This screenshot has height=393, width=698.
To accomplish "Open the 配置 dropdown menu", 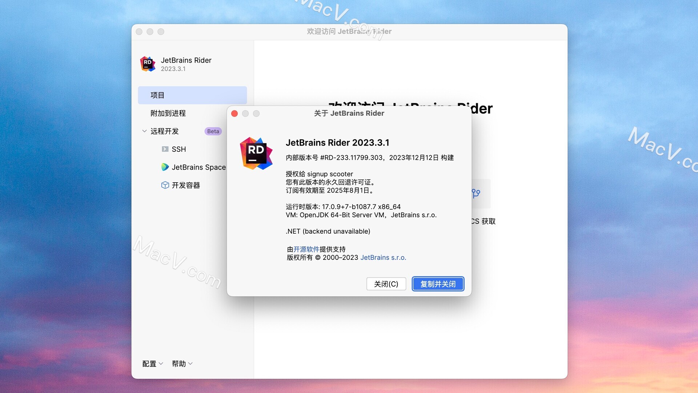I will 153,364.
